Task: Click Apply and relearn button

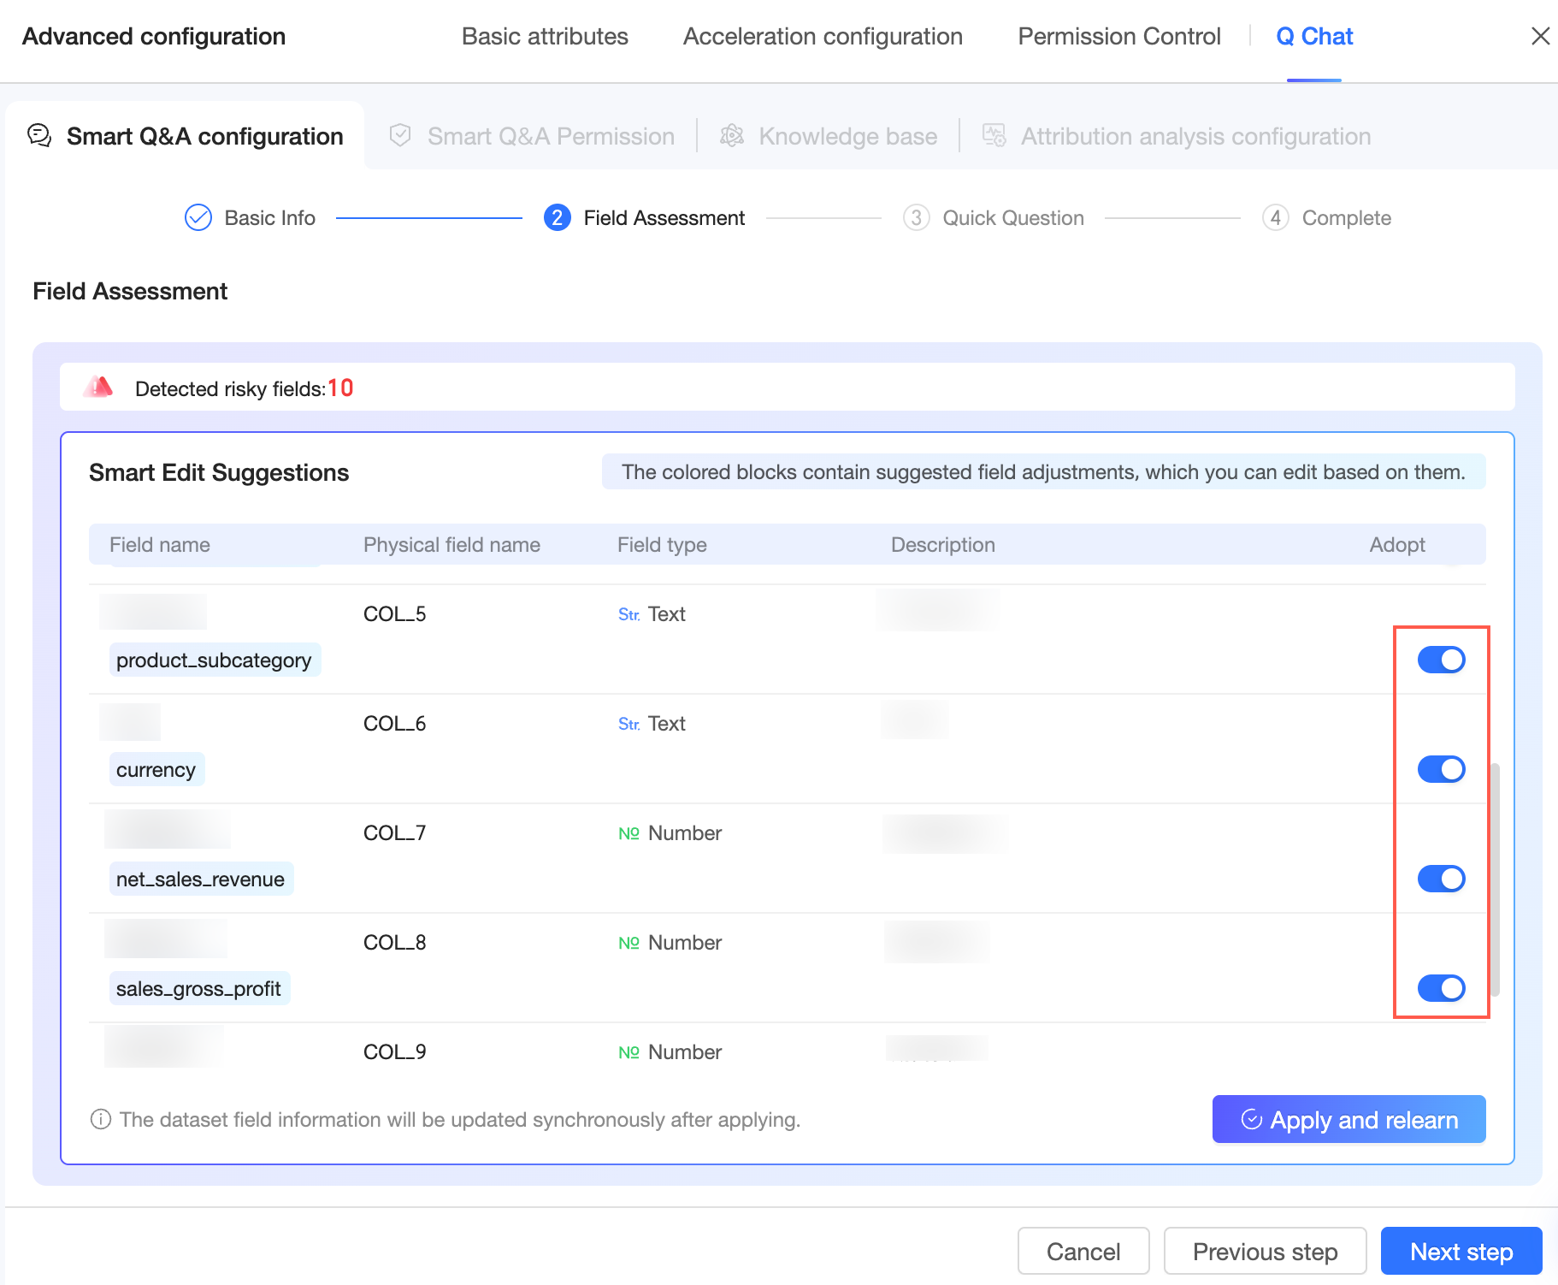Action: [x=1348, y=1119]
